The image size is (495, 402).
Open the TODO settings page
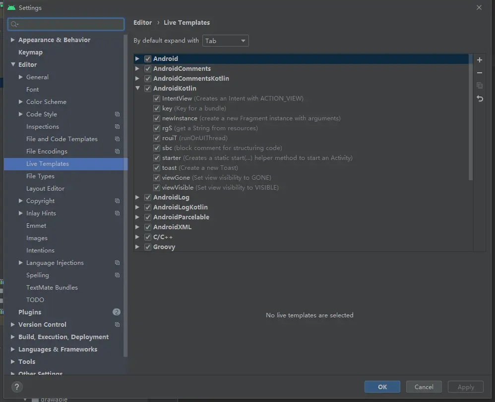pos(35,300)
